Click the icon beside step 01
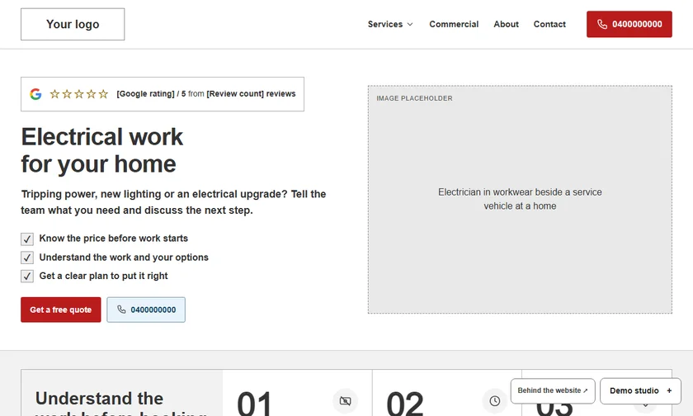The image size is (693, 416). (x=345, y=401)
